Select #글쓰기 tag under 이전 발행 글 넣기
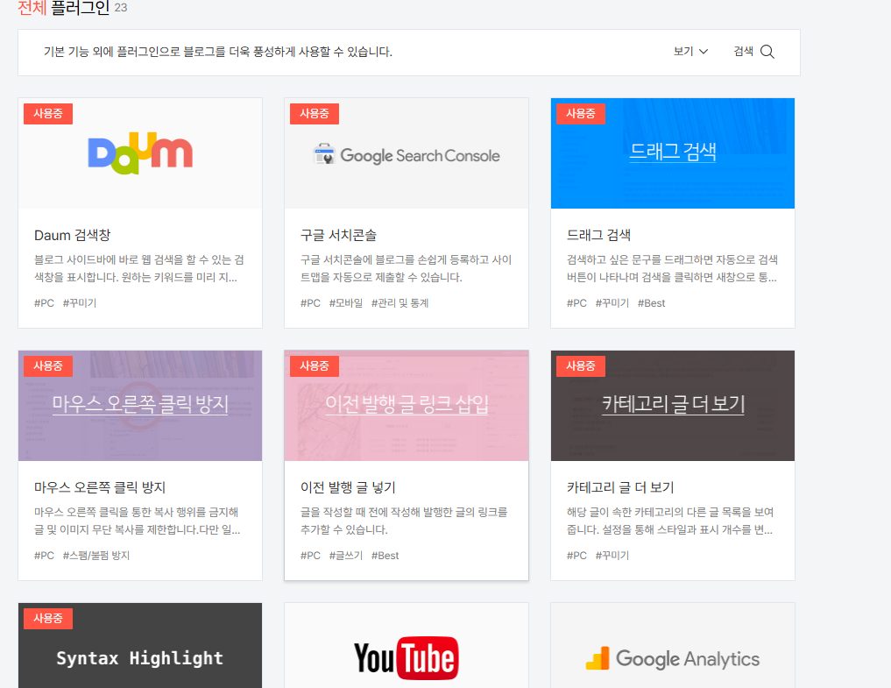 click(x=345, y=556)
